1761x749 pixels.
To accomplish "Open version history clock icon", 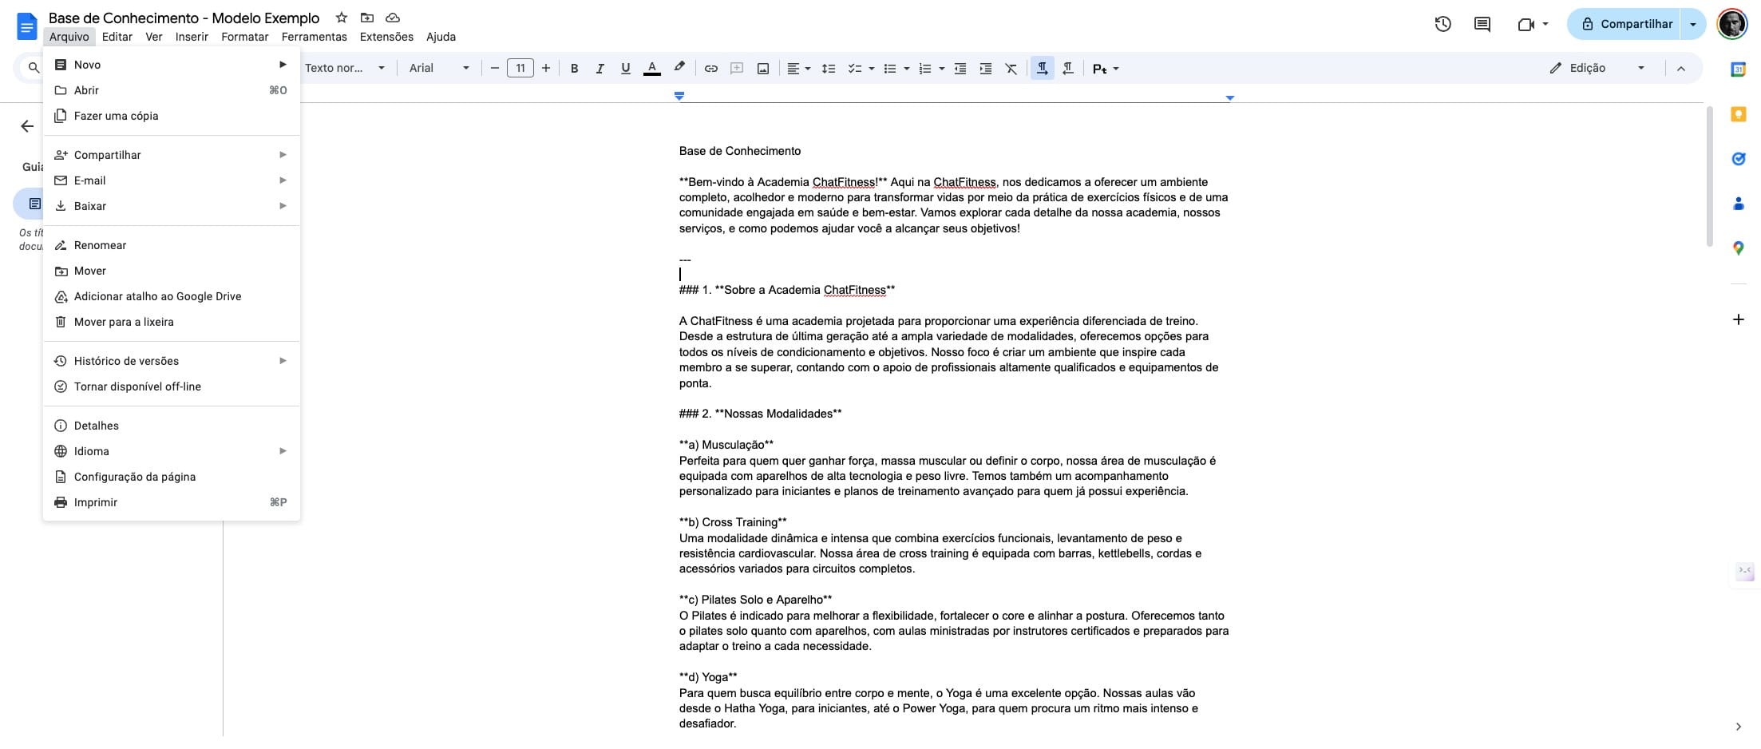I will point(1442,24).
